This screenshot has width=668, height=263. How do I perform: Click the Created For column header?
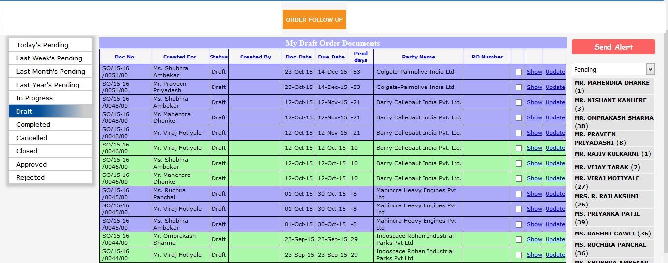click(180, 57)
